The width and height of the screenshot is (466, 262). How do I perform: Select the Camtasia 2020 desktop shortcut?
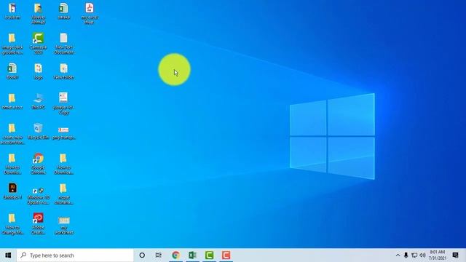pos(38,43)
